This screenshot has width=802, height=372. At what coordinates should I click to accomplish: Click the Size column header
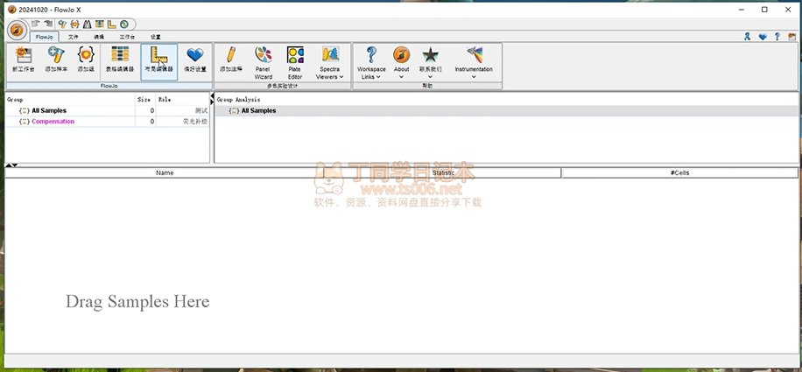coord(145,100)
